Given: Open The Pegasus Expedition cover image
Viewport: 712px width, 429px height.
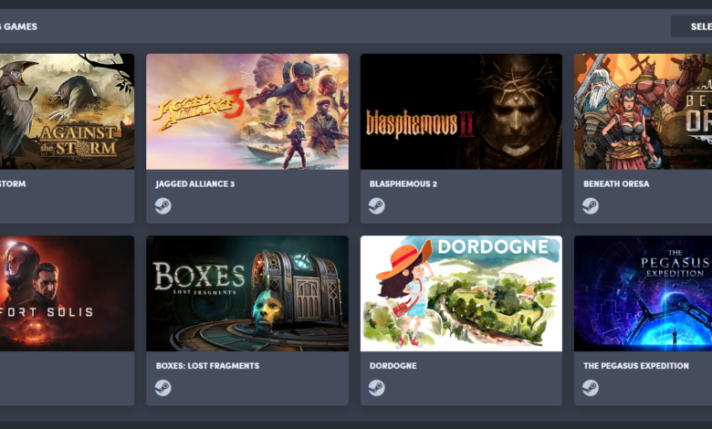Looking at the screenshot, I should click(643, 293).
